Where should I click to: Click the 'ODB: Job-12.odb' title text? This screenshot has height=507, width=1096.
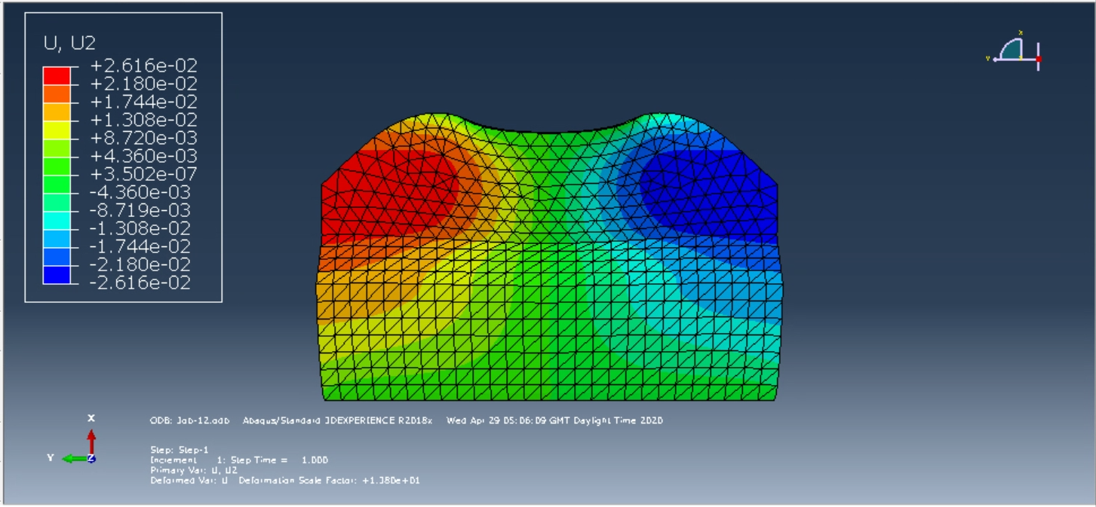pyautogui.click(x=190, y=420)
